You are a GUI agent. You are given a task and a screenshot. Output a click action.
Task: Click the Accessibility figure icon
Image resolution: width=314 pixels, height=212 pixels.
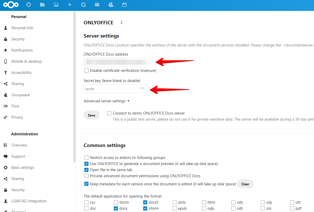point(6,73)
